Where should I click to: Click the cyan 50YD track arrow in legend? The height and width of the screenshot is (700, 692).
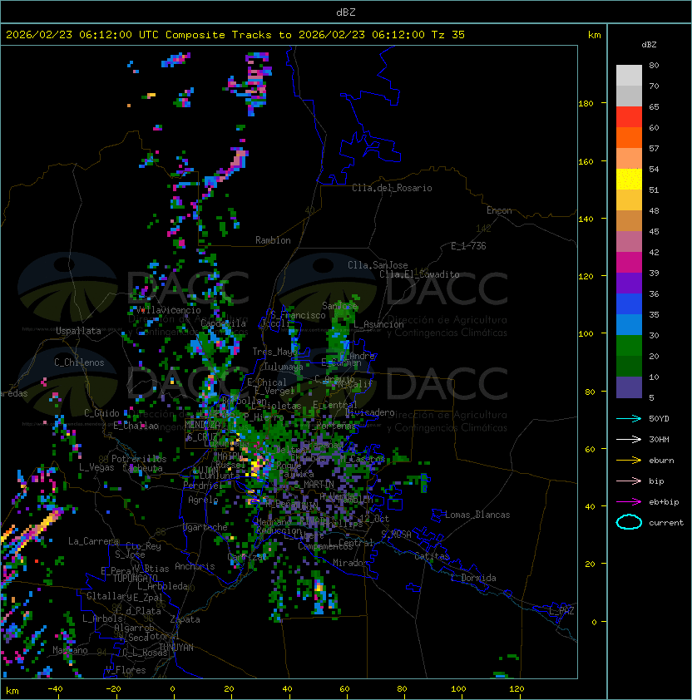click(x=629, y=419)
